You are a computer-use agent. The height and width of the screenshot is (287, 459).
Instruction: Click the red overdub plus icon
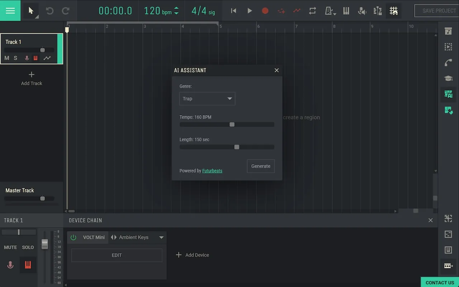coord(281,11)
